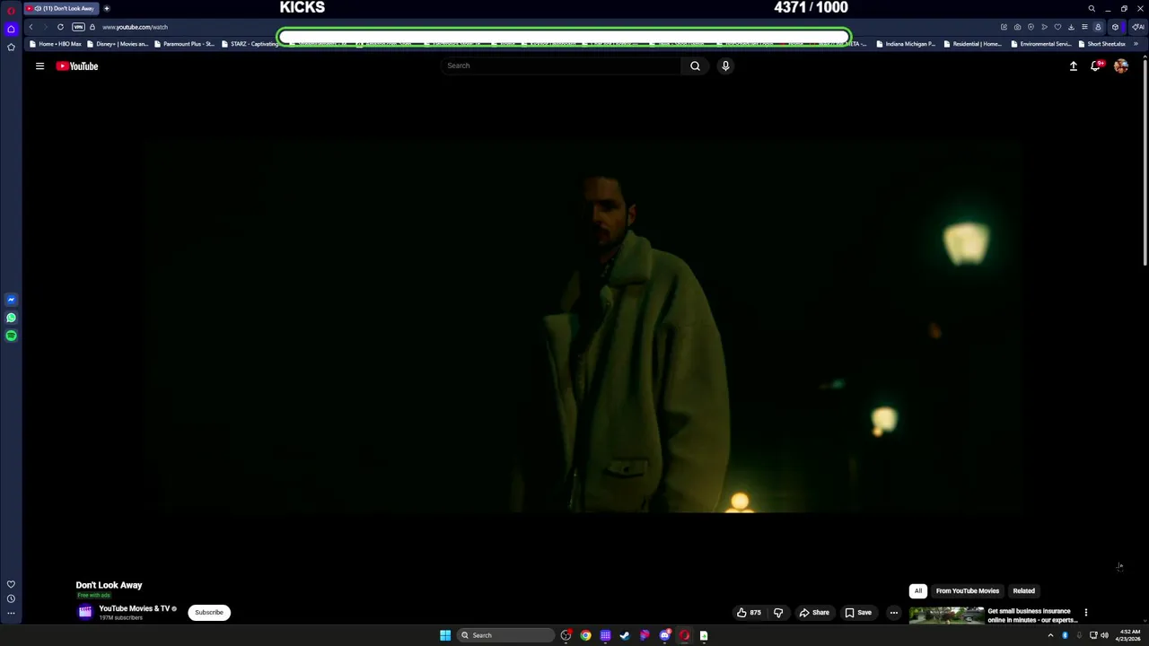
Task: Open the Opera AI assistant button
Action: (x=1137, y=27)
